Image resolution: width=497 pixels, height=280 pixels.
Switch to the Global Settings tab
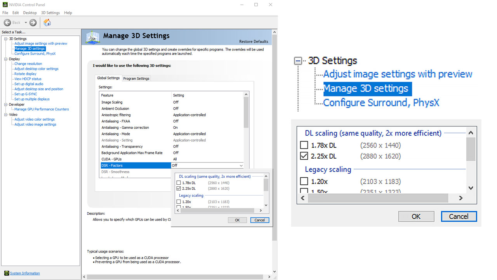pyautogui.click(x=108, y=78)
